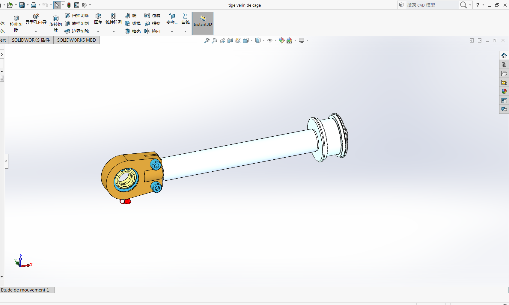Select the 放样切割 lofted cut tool

coord(77,23)
